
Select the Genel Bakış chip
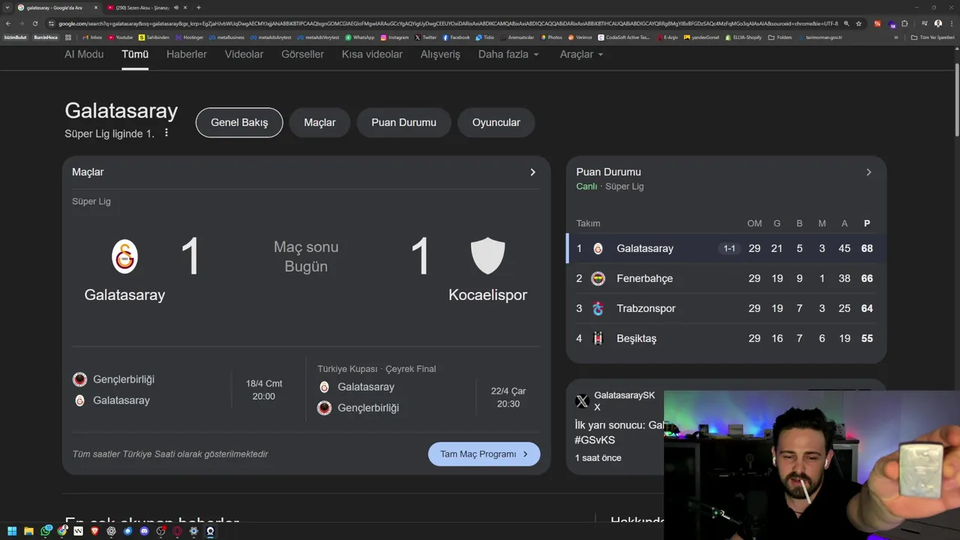point(239,122)
